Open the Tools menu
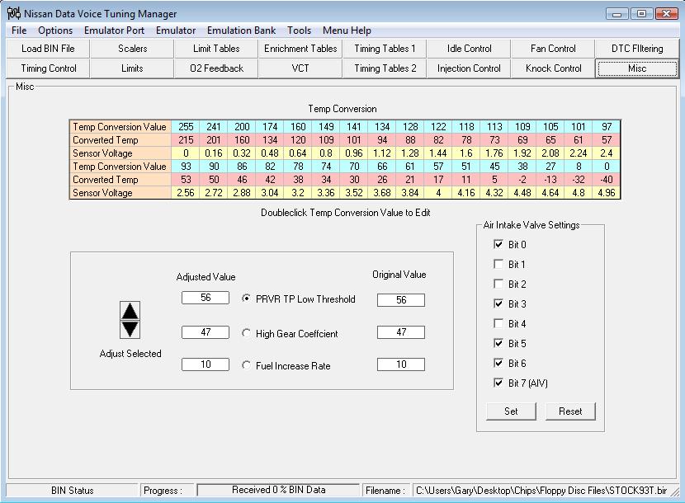Viewport: 685px width, 503px height. [x=299, y=31]
